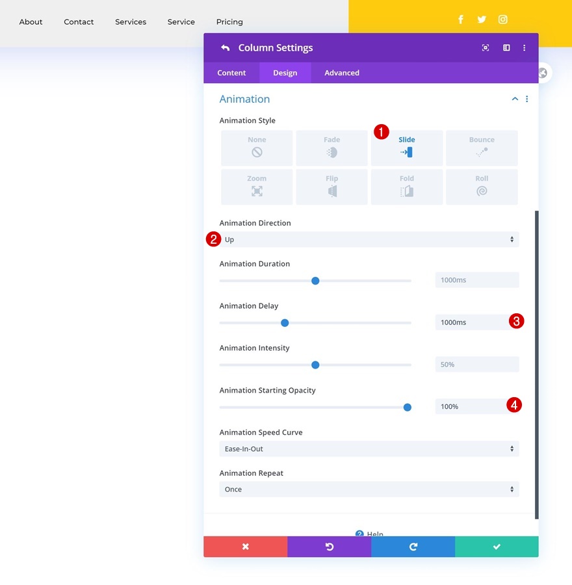572x585 pixels.
Task: Open the Animation Repeat dropdown
Action: click(369, 489)
